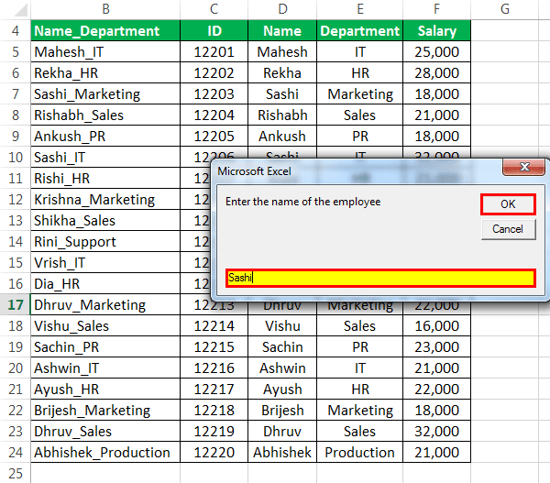Select column F header
550x483 pixels.
click(x=436, y=9)
